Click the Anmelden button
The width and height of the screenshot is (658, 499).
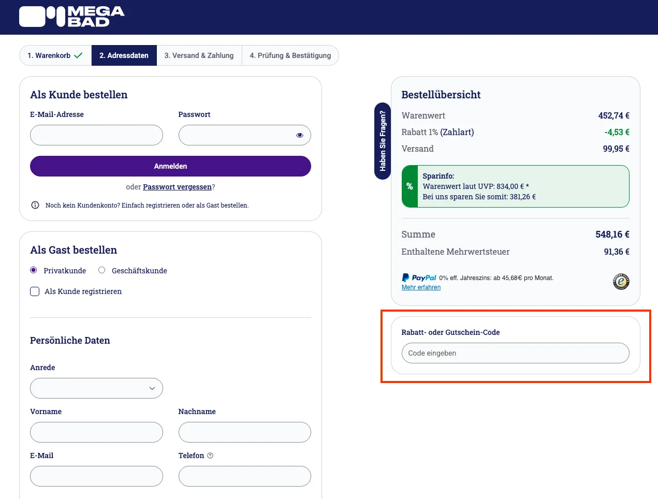click(x=170, y=166)
